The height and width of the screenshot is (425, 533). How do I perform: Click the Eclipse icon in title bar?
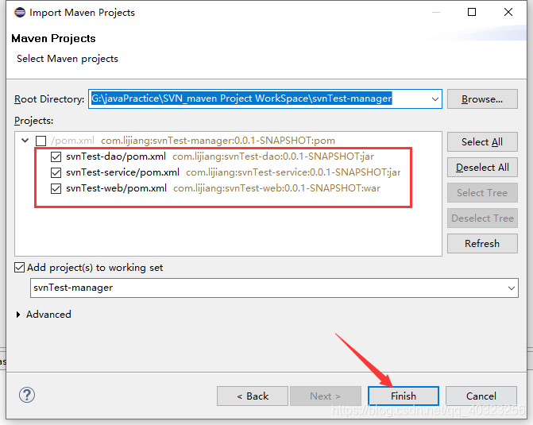click(x=17, y=12)
